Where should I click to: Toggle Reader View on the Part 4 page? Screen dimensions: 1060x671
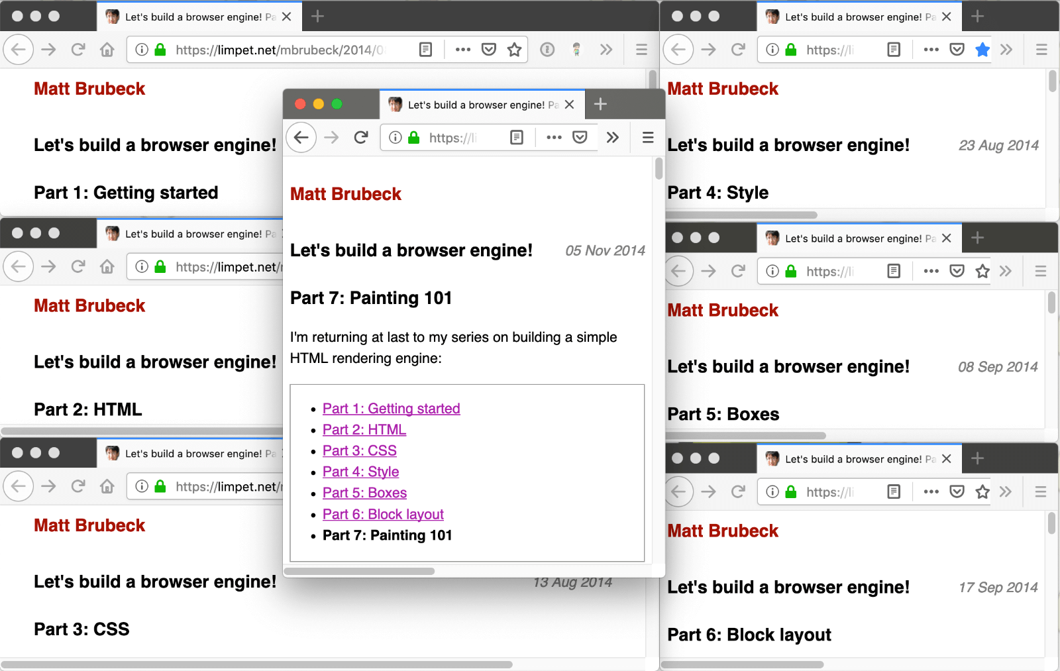click(895, 49)
